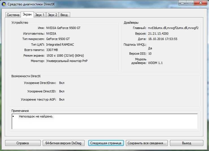
Task: Launch 64-битная версия DxDiag
Action: (63, 143)
